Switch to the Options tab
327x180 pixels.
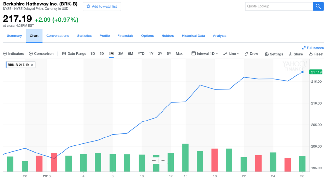point(148,36)
